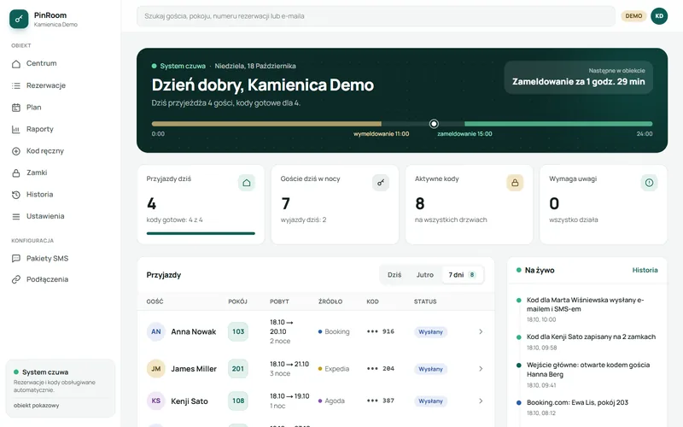Image resolution: width=683 pixels, height=427 pixels.
Task: Open Centrum via its house icon
Action: [x=16, y=63]
